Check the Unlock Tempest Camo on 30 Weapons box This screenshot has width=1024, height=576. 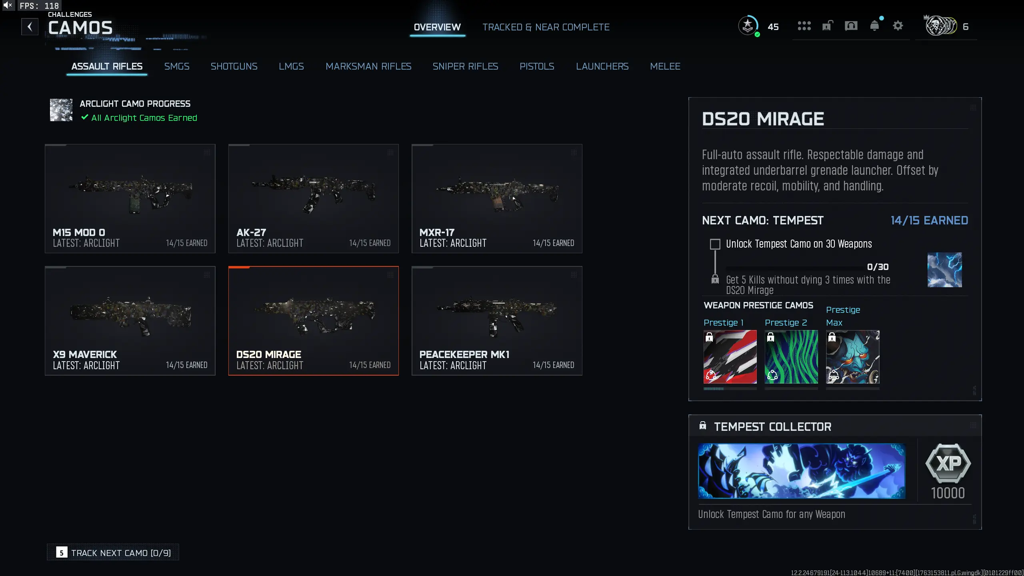tap(714, 244)
